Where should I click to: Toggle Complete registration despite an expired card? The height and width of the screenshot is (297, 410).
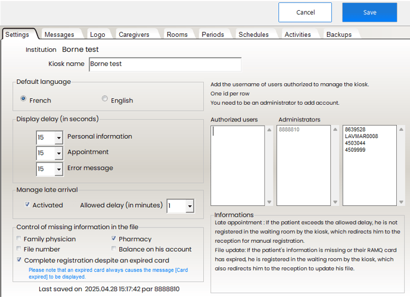click(x=20, y=260)
